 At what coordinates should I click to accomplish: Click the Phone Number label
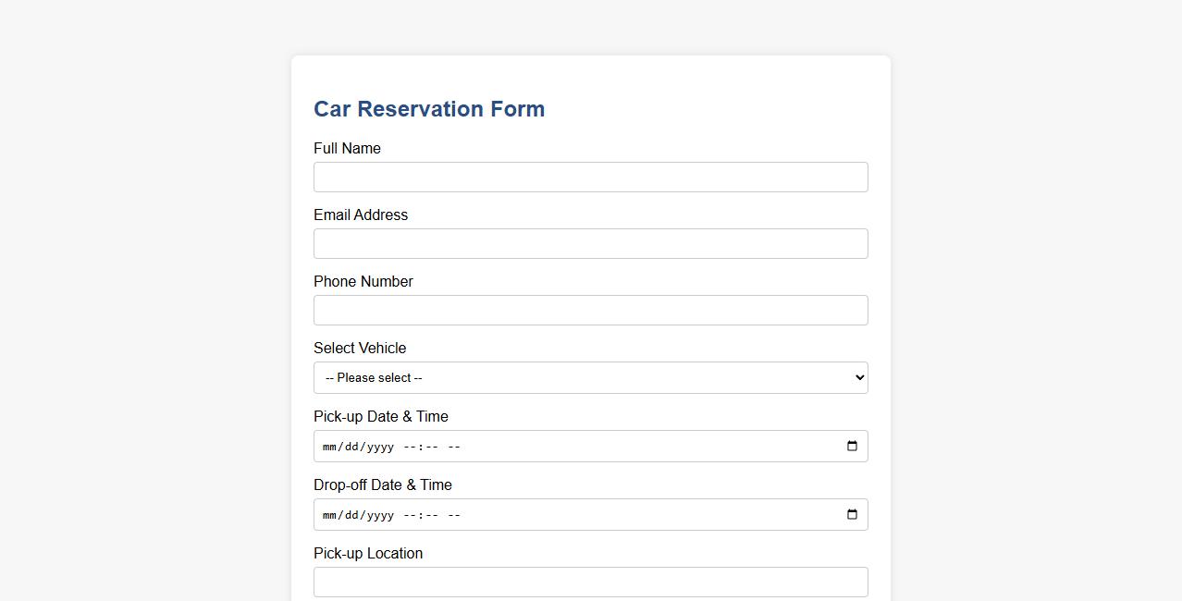pyautogui.click(x=363, y=281)
